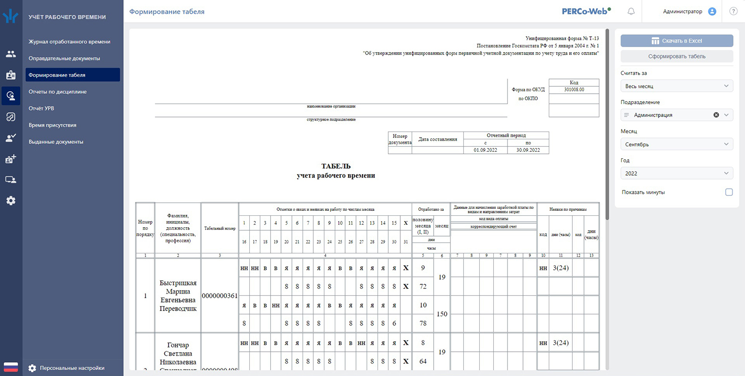Click the Russian flag language icon

11,367
